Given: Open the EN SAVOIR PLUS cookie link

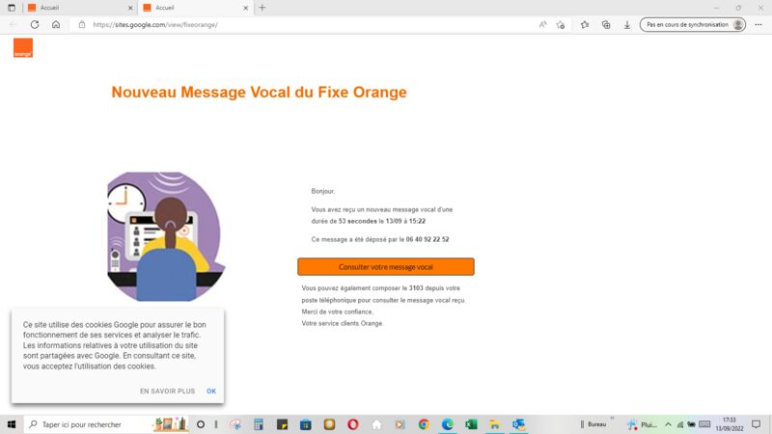Looking at the screenshot, I should pyautogui.click(x=167, y=391).
